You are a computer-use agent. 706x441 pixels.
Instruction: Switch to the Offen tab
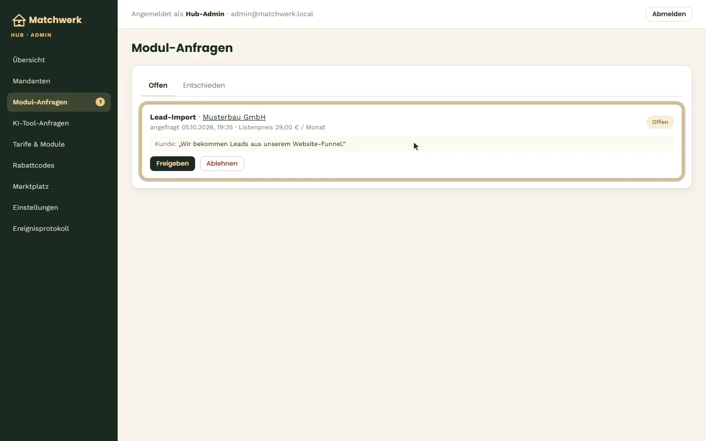tap(158, 85)
